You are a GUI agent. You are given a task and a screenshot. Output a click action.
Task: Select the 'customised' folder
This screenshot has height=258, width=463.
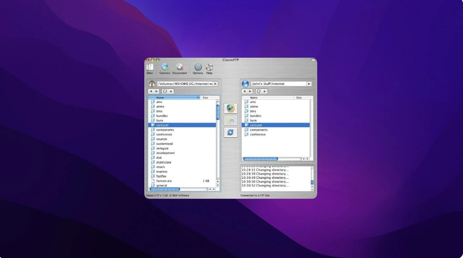[182, 144]
